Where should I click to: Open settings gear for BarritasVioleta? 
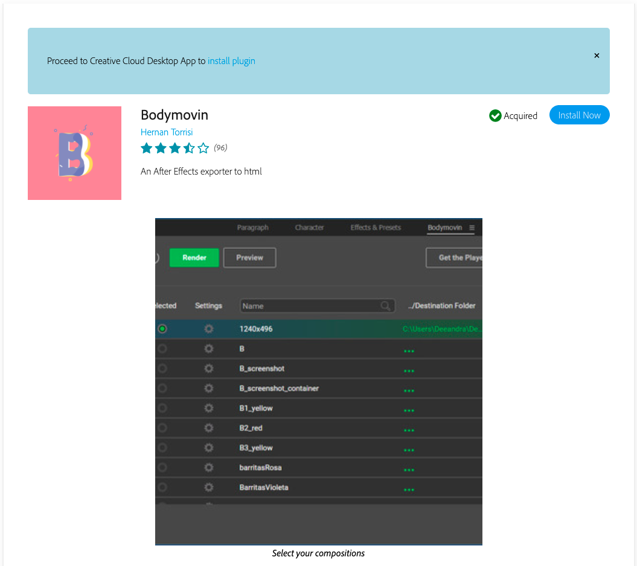tap(209, 487)
